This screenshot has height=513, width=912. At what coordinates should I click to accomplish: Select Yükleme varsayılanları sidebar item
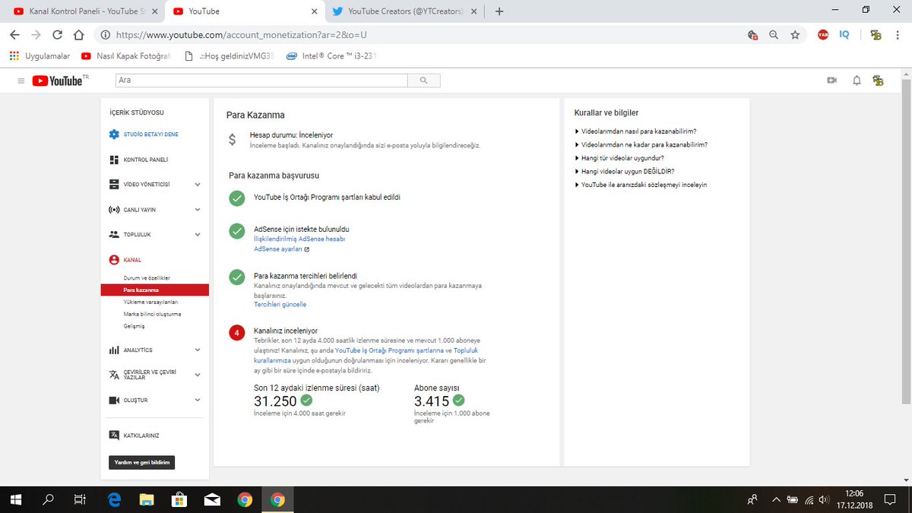point(150,302)
